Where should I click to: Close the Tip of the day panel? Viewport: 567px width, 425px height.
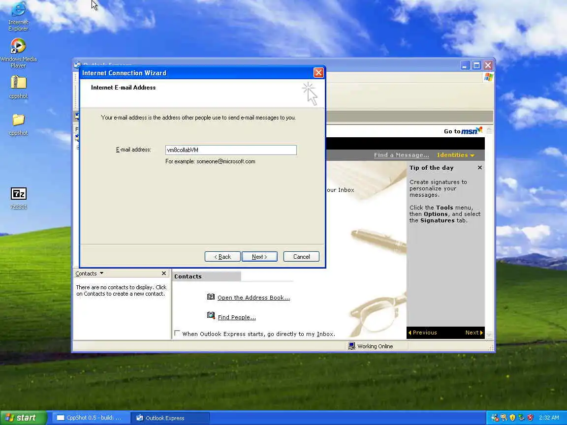click(x=479, y=168)
